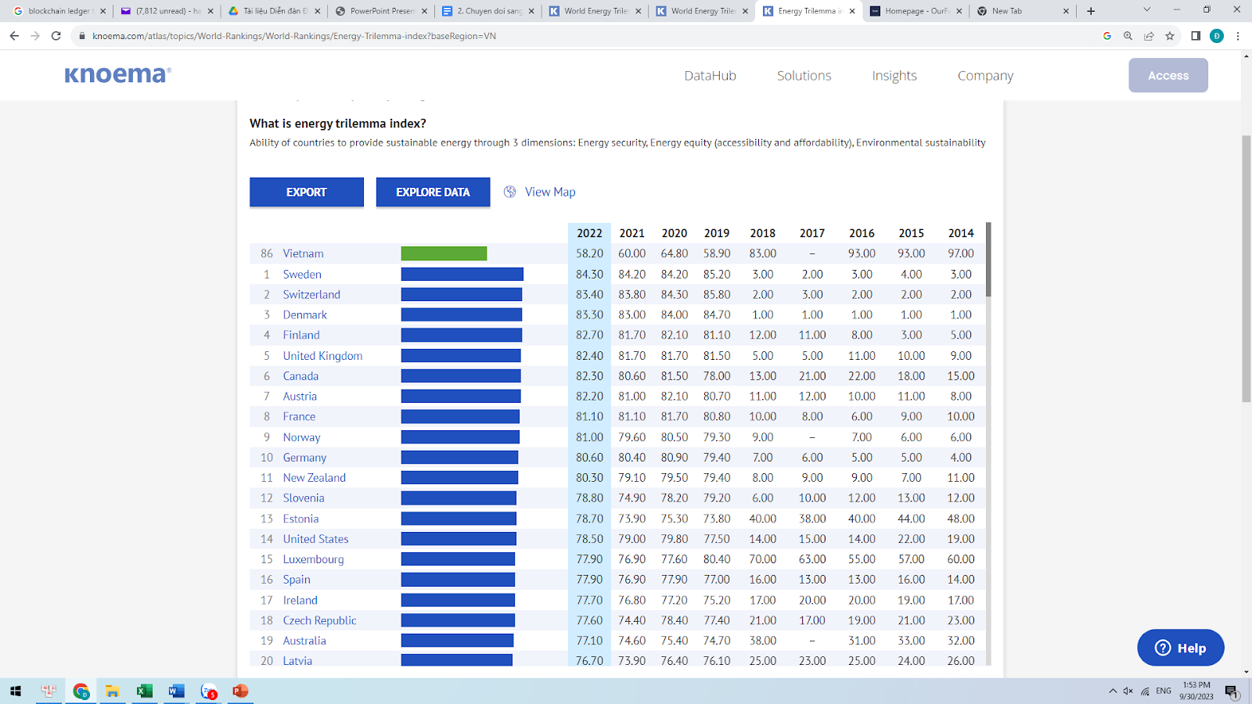Click the Knoema logo
Viewport: 1252px width, 704px height.
tap(117, 74)
